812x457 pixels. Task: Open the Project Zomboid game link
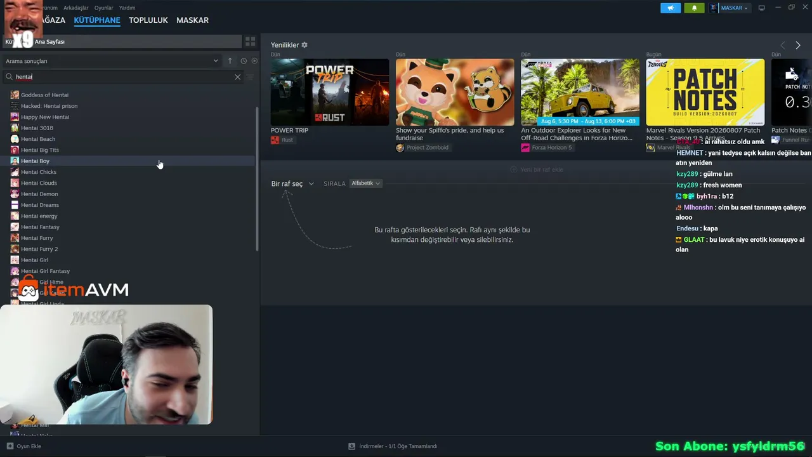428,148
